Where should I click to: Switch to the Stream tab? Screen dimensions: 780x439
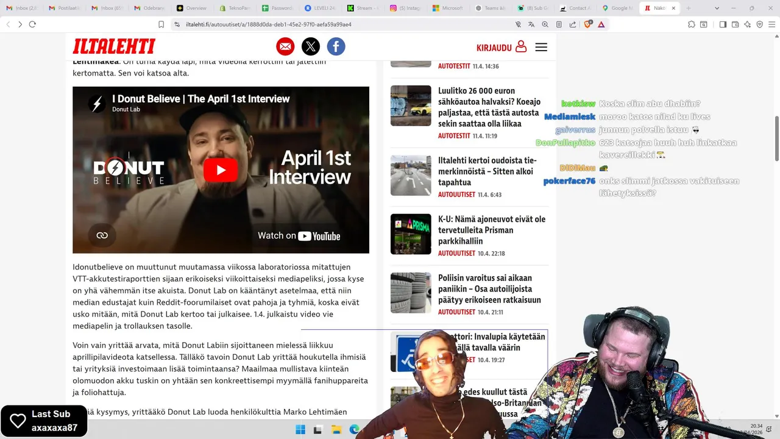click(x=363, y=8)
